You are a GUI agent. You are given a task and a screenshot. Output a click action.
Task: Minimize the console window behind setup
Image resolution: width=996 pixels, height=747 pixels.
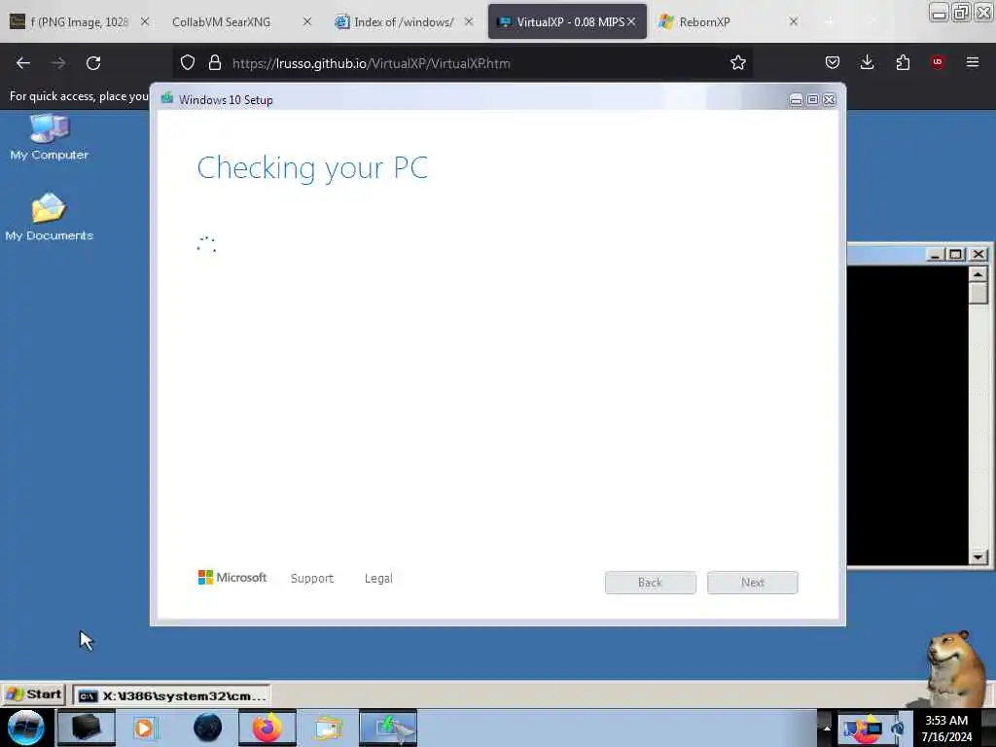coord(933,254)
